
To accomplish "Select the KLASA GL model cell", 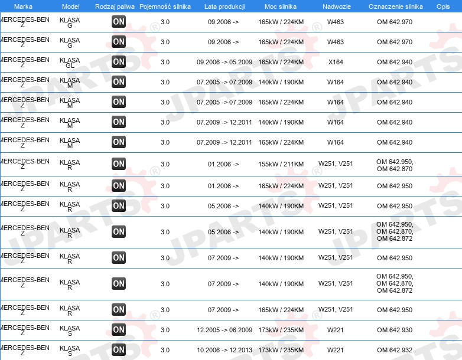I will [x=70, y=63].
